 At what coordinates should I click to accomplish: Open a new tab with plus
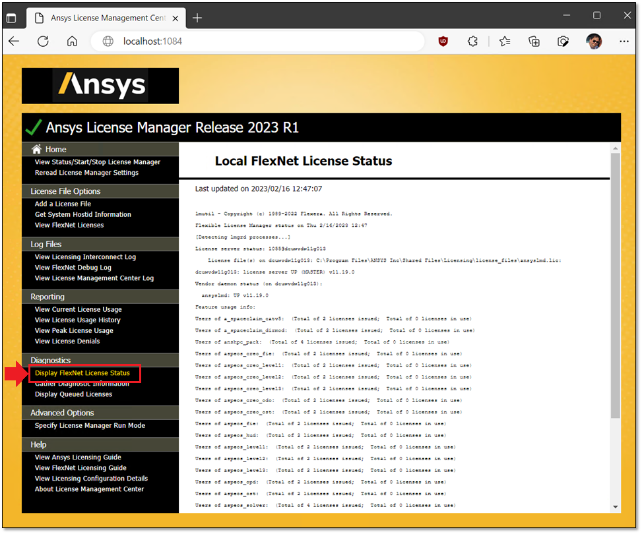(x=197, y=18)
